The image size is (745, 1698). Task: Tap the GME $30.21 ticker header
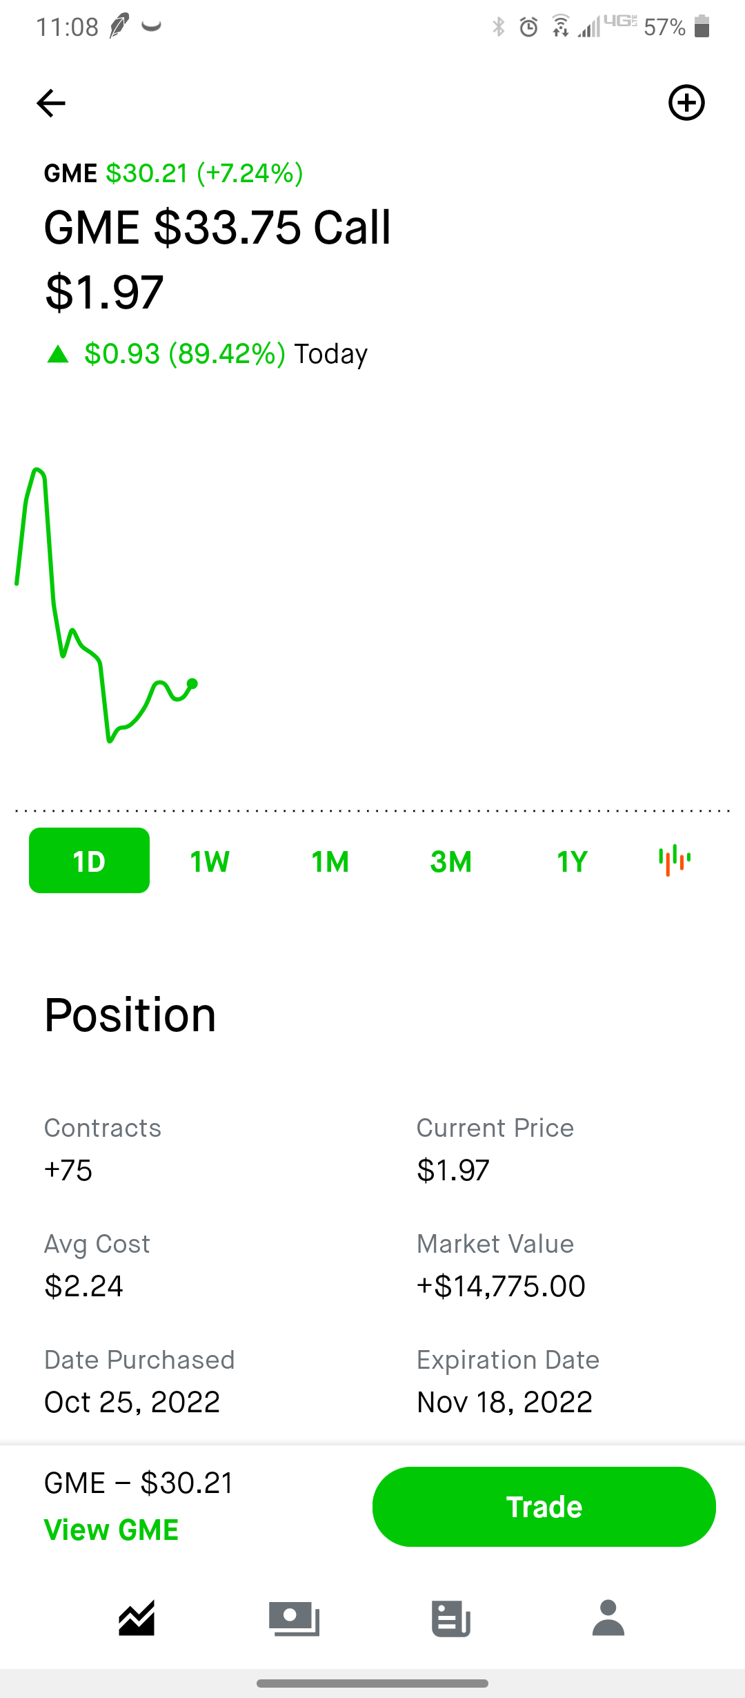pos(173,173)
